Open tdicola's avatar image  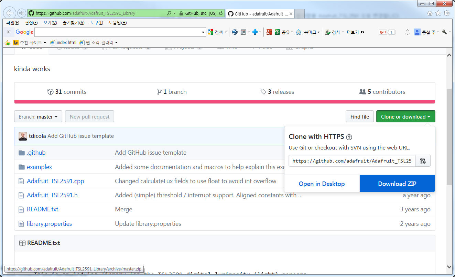23,136
